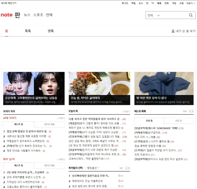Click 쇼핑 in the top bar
The image size is (197, 189).
pos(182,3)
